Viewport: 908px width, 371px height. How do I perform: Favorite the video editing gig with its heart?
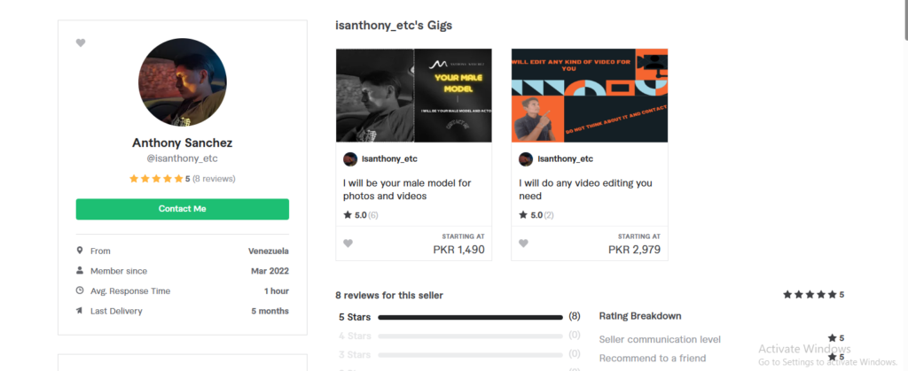coord(524,243)
